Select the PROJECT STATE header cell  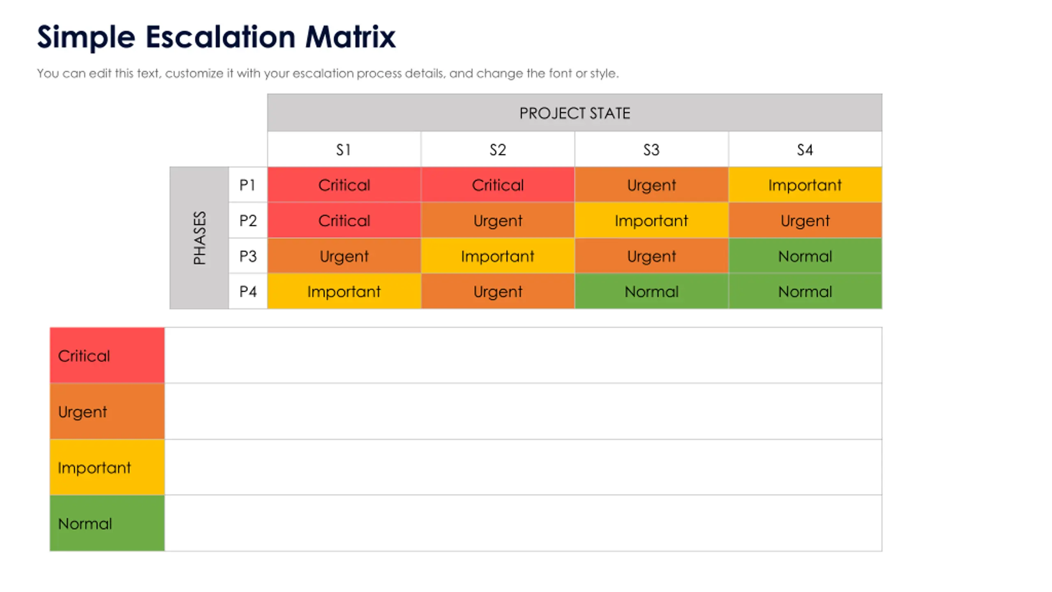[x=574, y=113]
